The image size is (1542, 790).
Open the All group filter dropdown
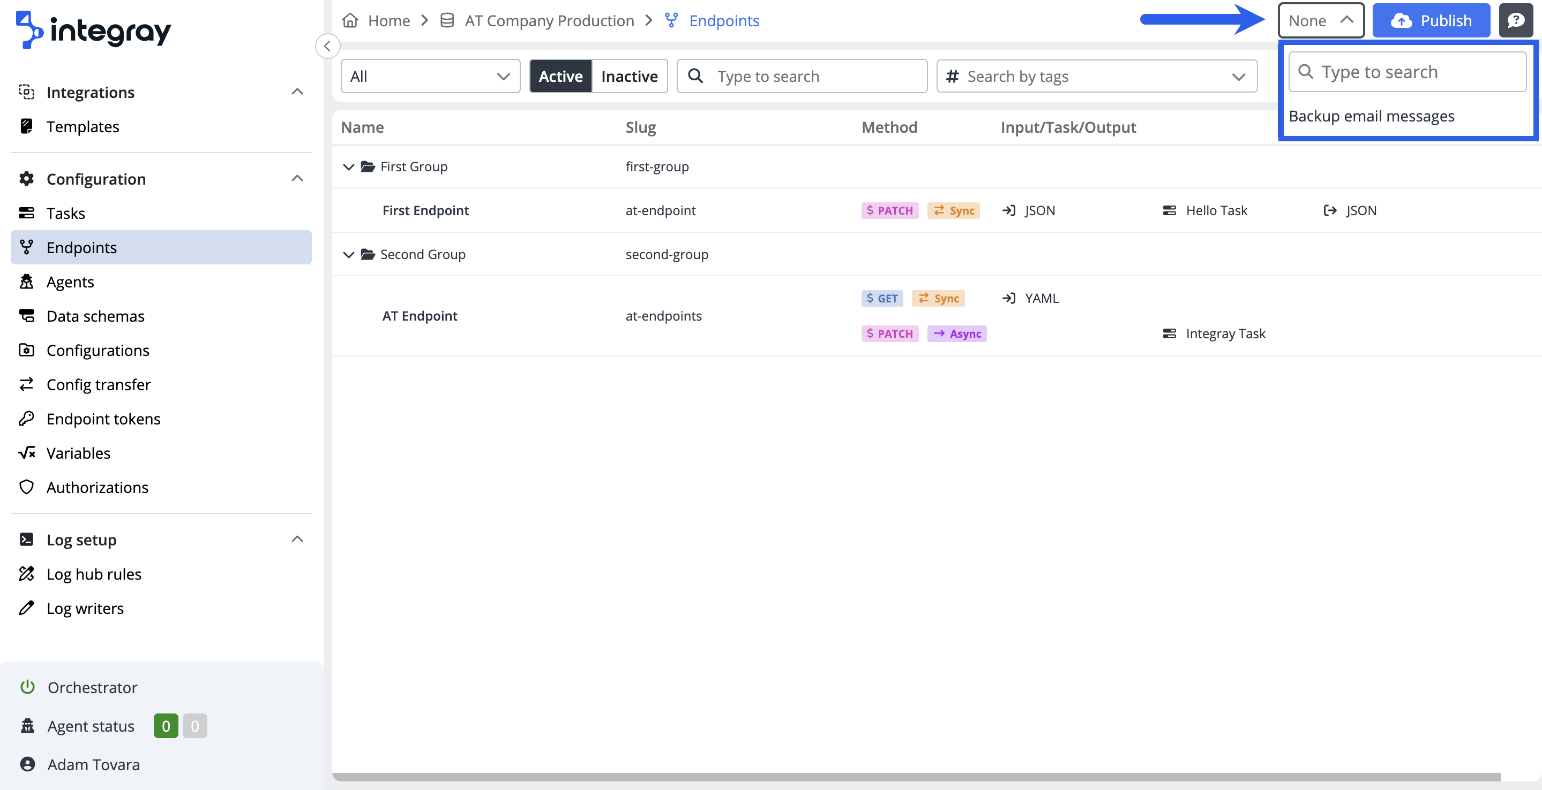(430, 76)
